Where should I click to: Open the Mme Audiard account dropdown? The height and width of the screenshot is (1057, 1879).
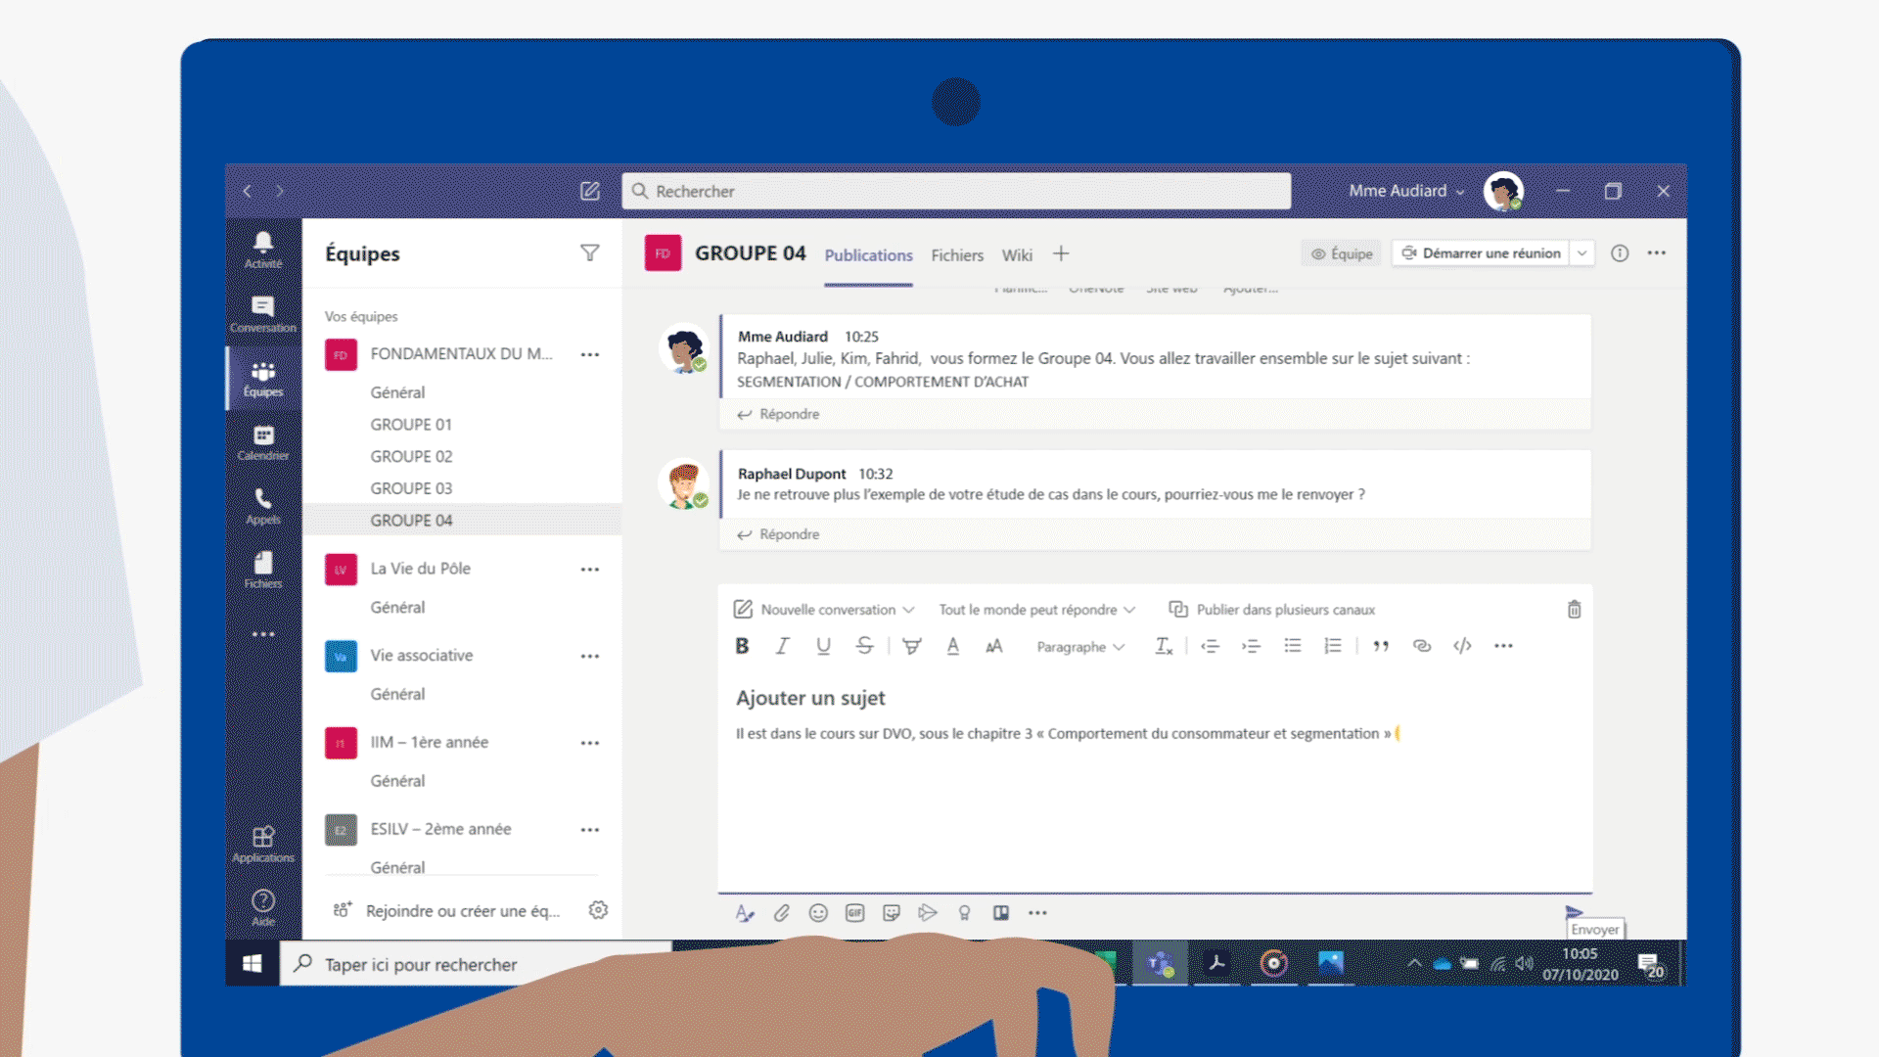coord(1407,191)
